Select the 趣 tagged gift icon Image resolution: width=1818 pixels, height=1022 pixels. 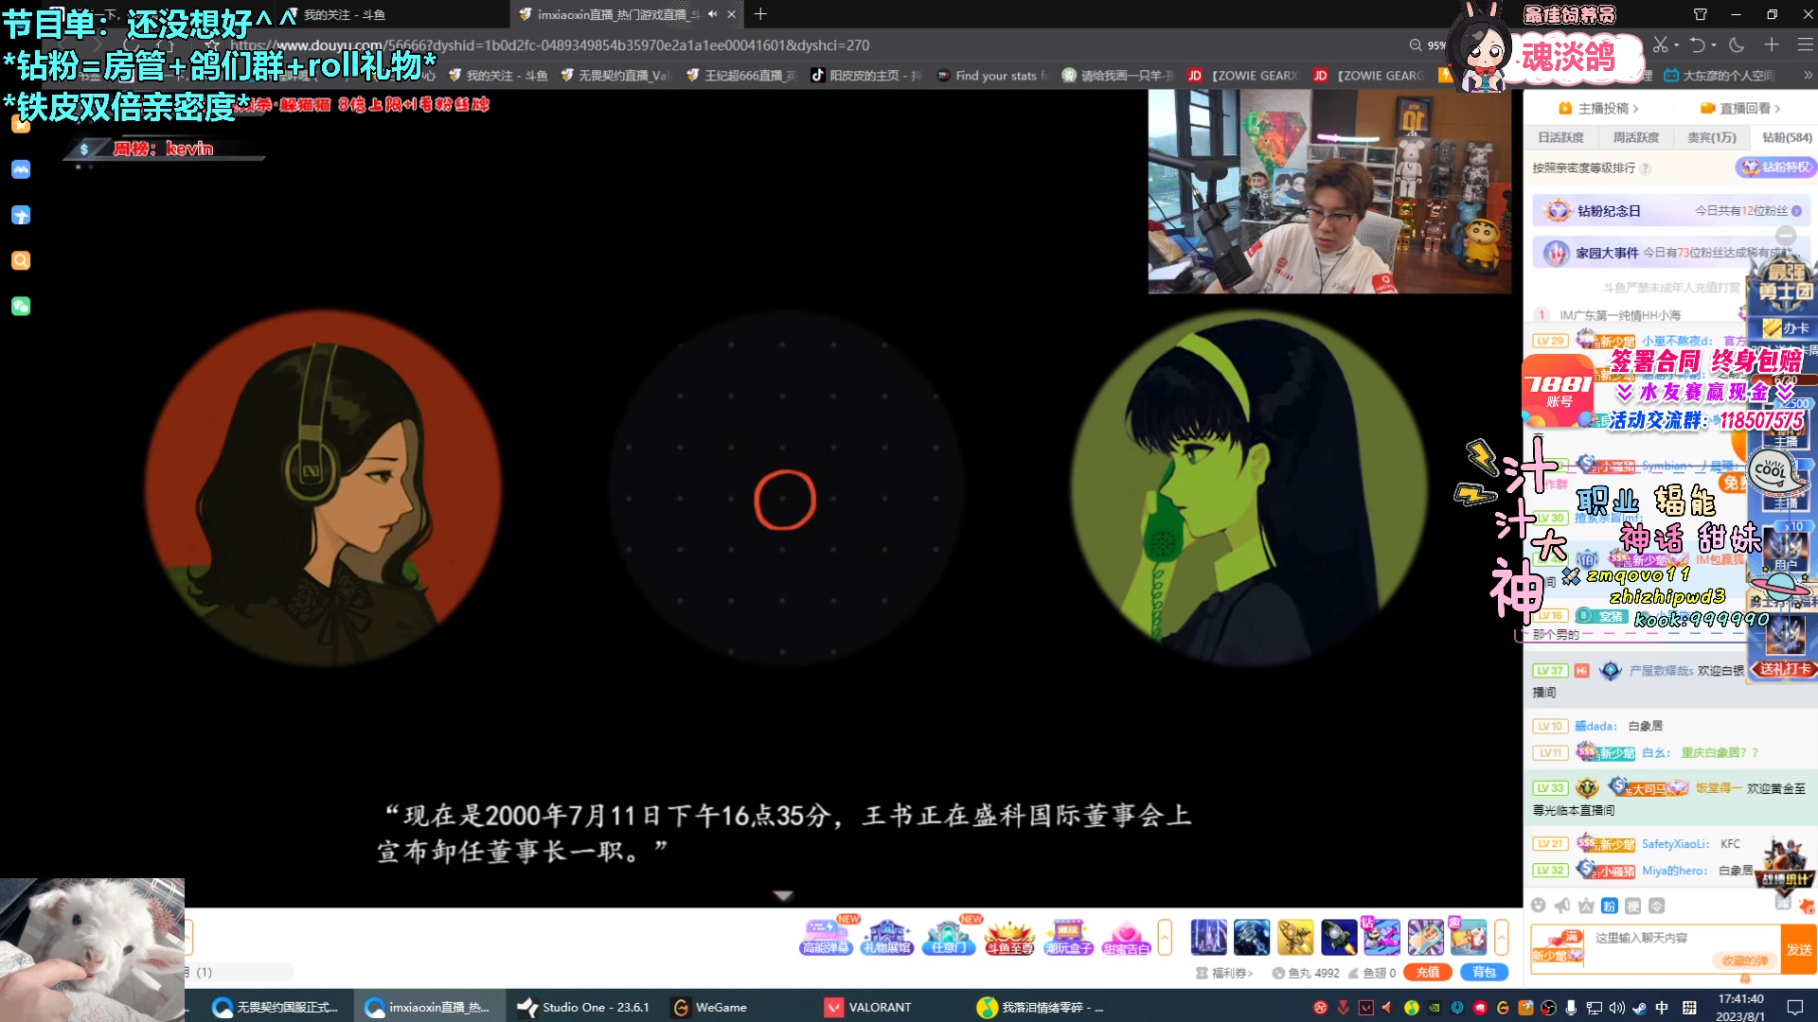[x=1468, y=937]
